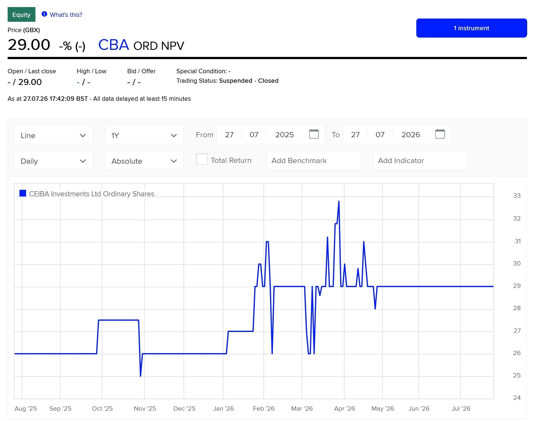534x421 pixels.
Task: Select the To month field 07
Action: click(x=380, y=135)
